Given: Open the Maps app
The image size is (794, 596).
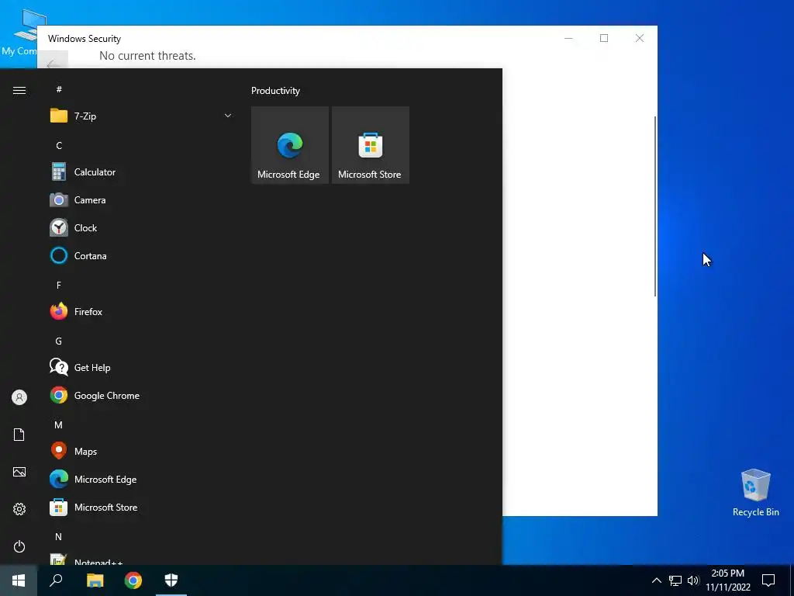Looking at the screenshot, I should tap(142, 451).
